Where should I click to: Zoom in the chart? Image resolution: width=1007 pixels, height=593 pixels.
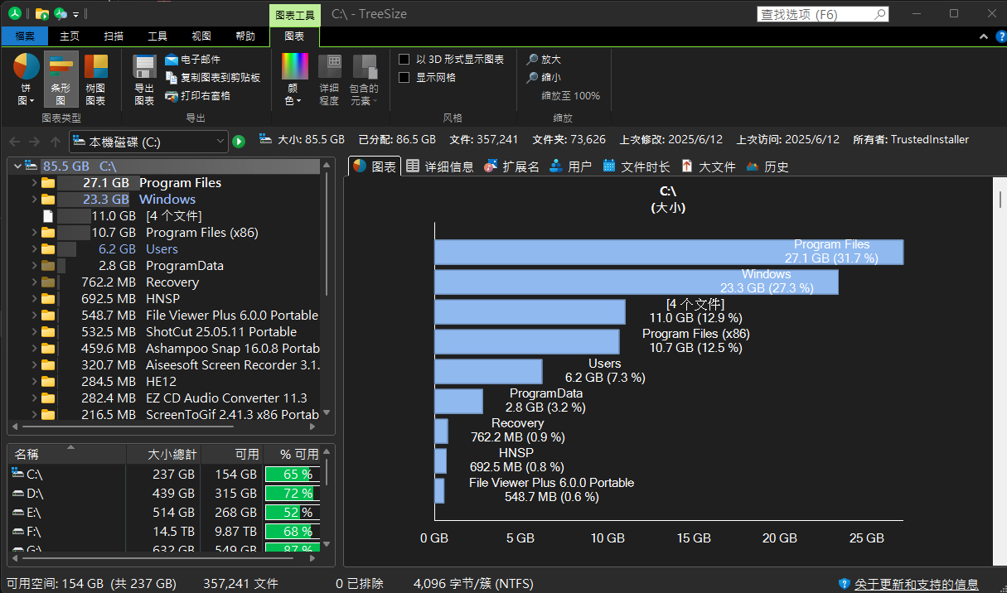click(x=544, y=60)
